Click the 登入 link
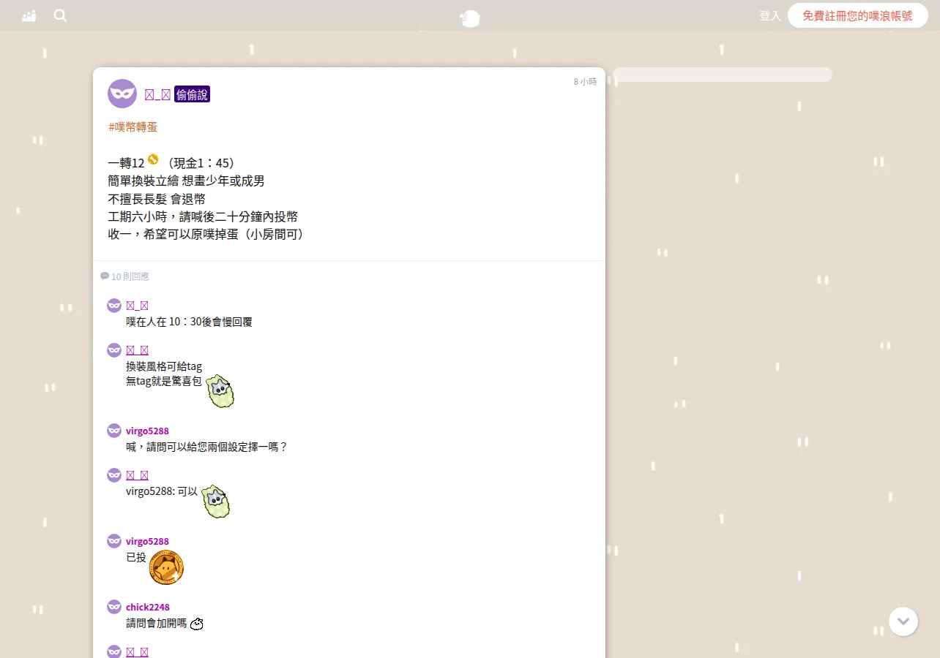This screenshot has width=940, height=658. (x=770, y=15)
